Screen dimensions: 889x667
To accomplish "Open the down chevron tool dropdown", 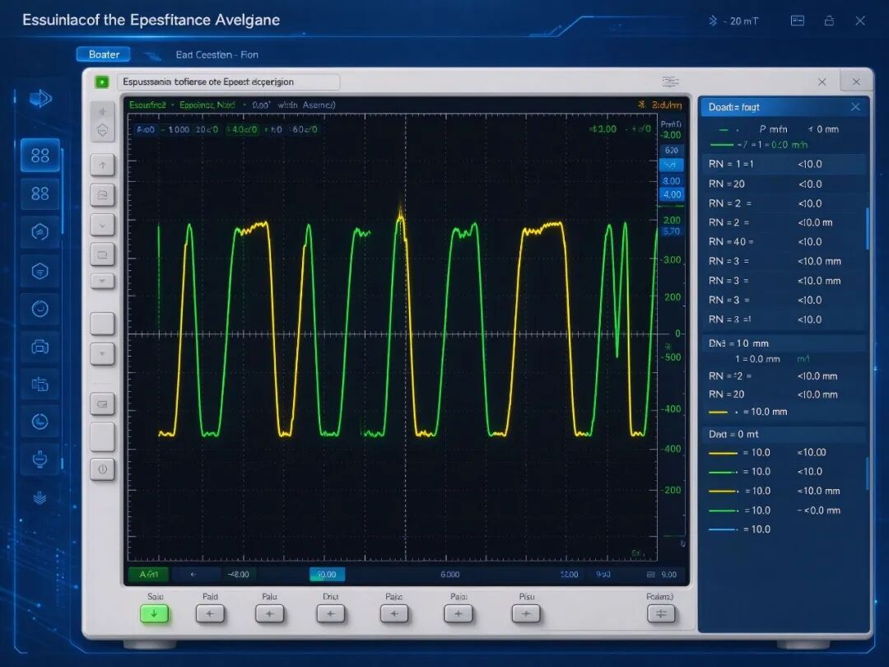I will click(x=103, y=225).
